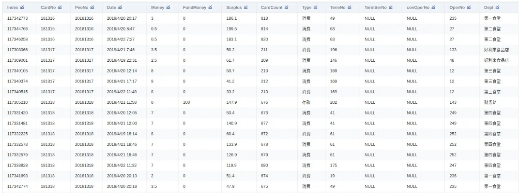Click the Date column header label

111,8
